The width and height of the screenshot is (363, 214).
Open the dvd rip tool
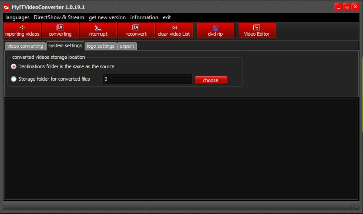[216, 30]
